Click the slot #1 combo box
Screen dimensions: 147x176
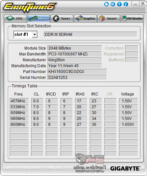pos(25,35)
